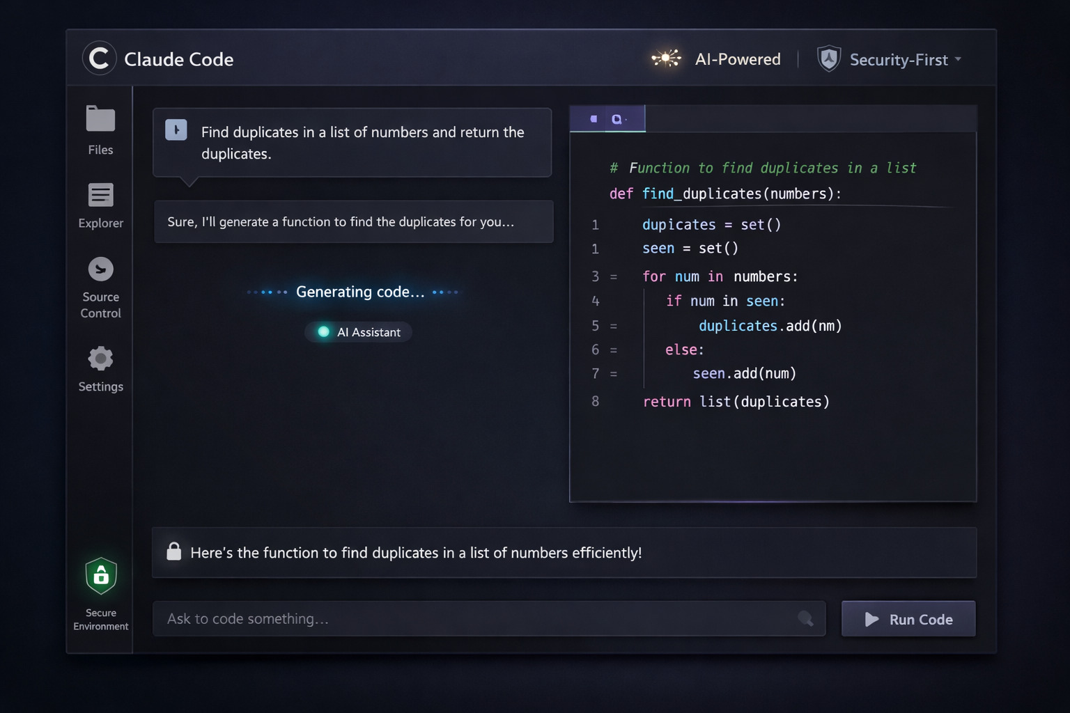Click the user prompt message icon
Image resolution: width=1070 pixels, height=713 pixels.
coord(176,130)
